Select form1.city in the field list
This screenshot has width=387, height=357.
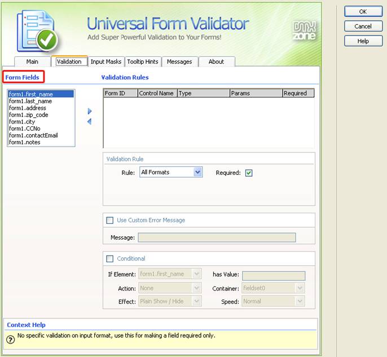[41, 122]
